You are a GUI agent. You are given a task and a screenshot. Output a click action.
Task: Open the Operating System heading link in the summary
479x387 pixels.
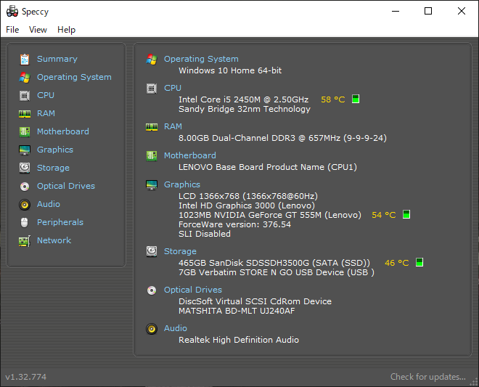[201, 59]
